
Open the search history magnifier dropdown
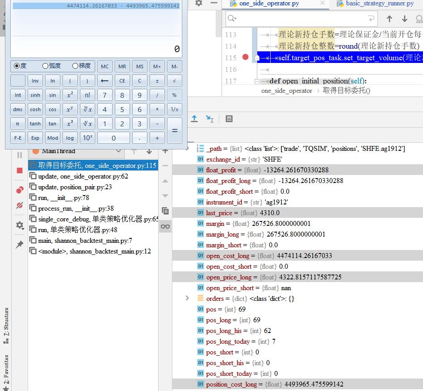coord(232,18)
